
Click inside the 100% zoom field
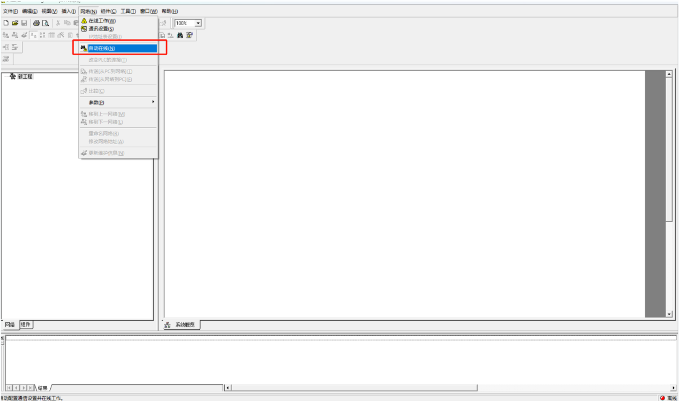185,23
